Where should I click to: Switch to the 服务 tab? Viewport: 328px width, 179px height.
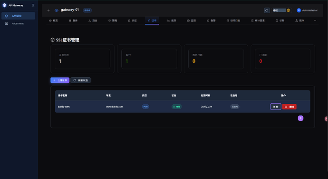(x=73, y=20)
